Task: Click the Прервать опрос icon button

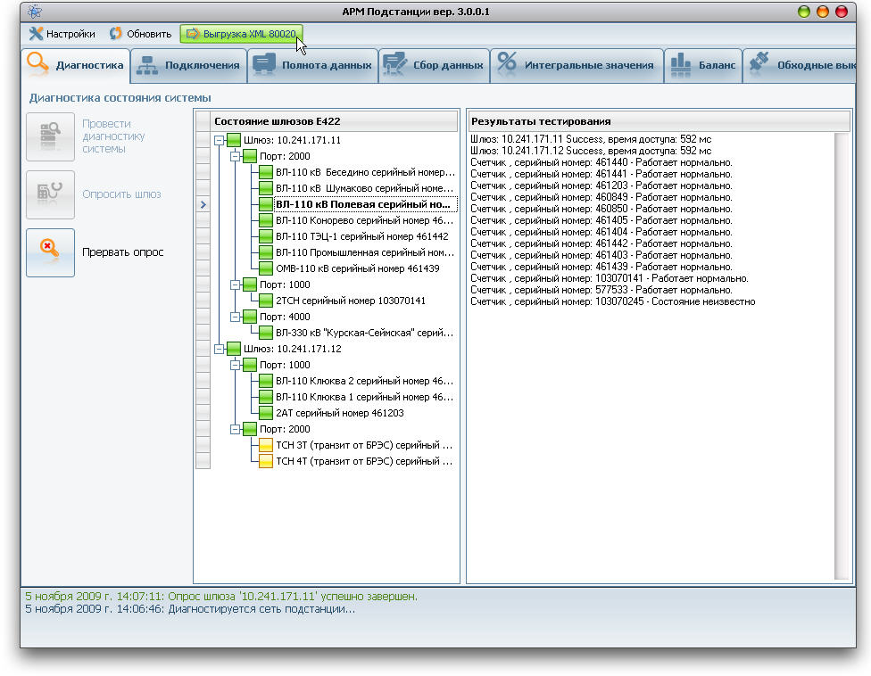Action: point(51,252)
